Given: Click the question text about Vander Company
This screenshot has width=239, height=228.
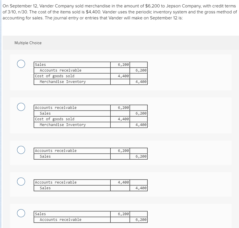Looking at the screenshot, I should (x=119, y=12).
